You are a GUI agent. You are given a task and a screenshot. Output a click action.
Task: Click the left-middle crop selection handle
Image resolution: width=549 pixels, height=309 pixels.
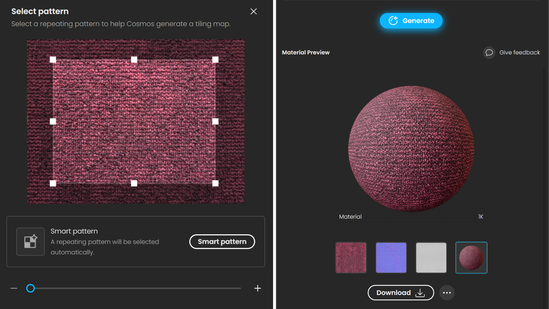(x=53, y=122)
